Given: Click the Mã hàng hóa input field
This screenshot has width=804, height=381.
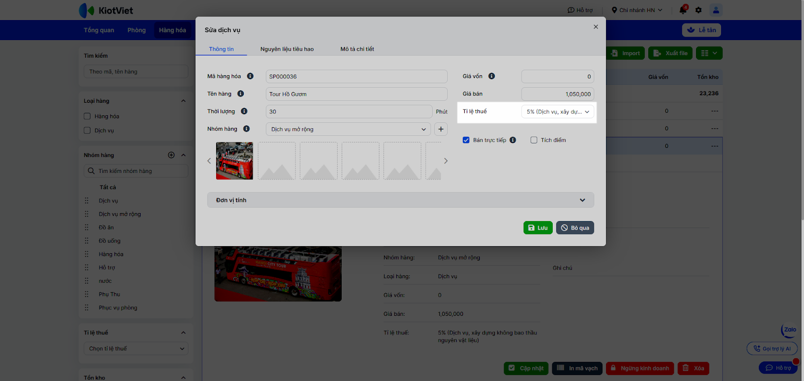Looking at the screenshot, I should [x=356, y=76].
